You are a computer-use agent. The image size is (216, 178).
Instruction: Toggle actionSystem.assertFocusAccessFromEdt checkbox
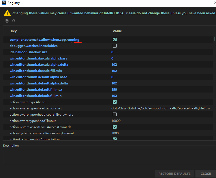point(115,127)
